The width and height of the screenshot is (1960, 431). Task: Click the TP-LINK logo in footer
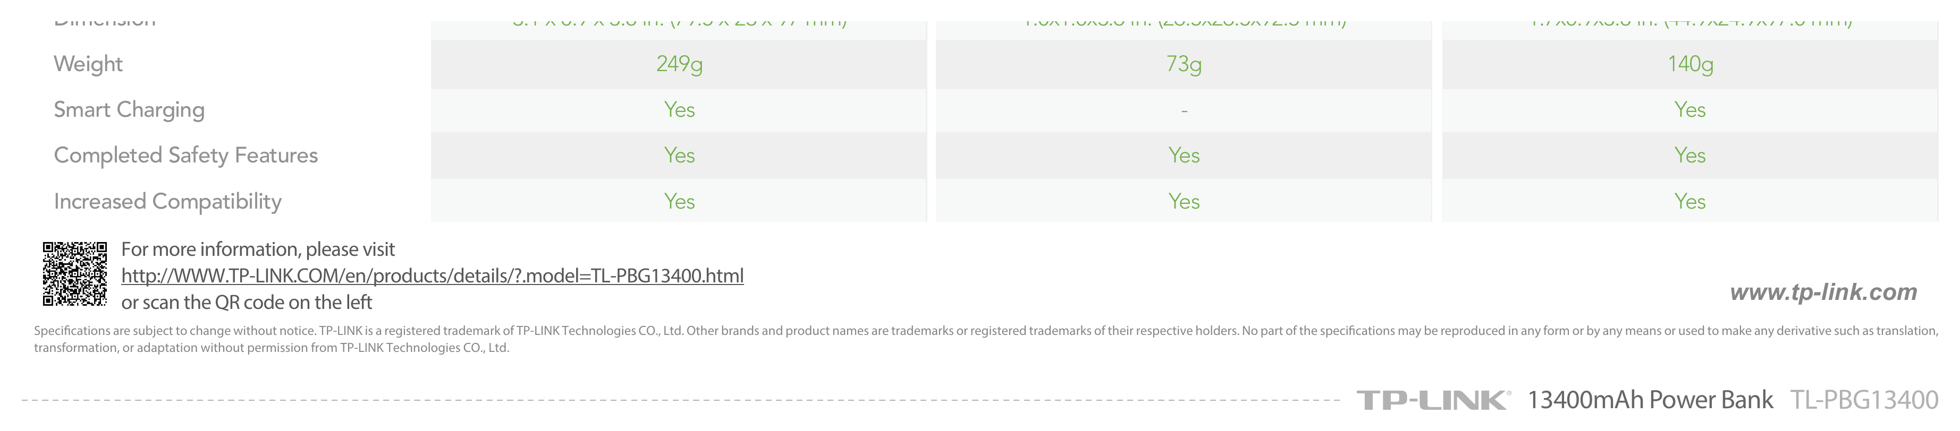point(1433,400)
